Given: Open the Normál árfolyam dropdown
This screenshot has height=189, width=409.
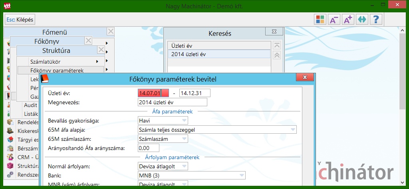Looking at the screenshot, I should 185,166.
